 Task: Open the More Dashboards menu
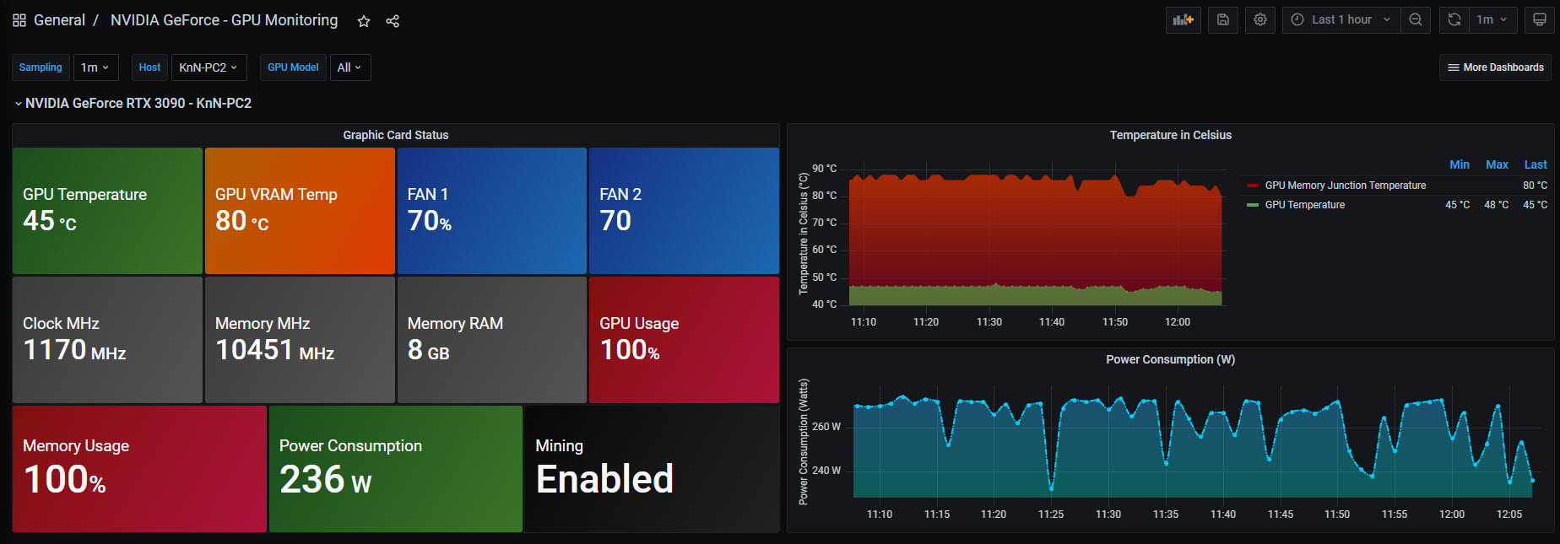click(x=1495, y=67)
